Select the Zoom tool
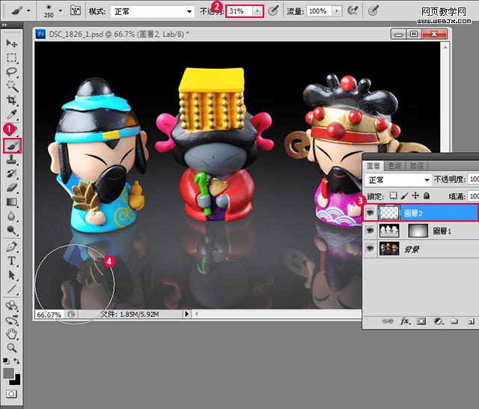 click(x=12, y=348)
